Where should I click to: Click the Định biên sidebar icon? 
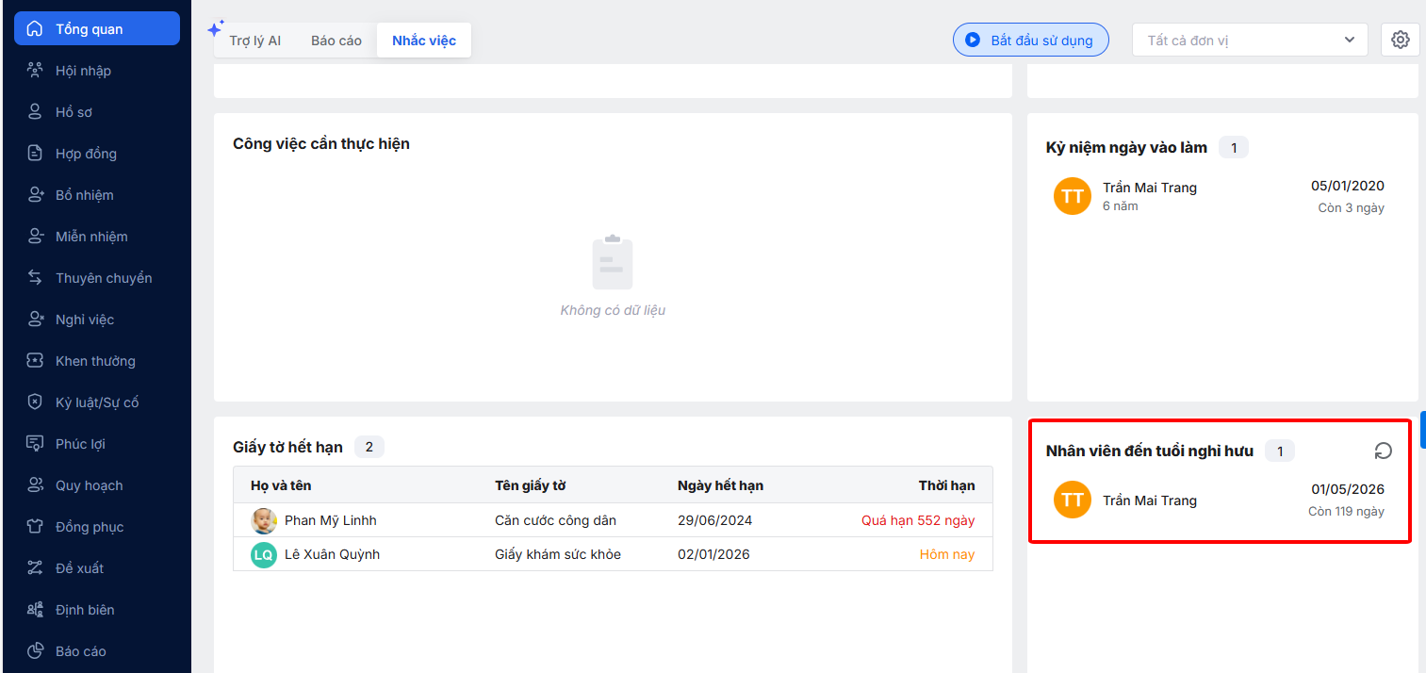coord(36,610)
